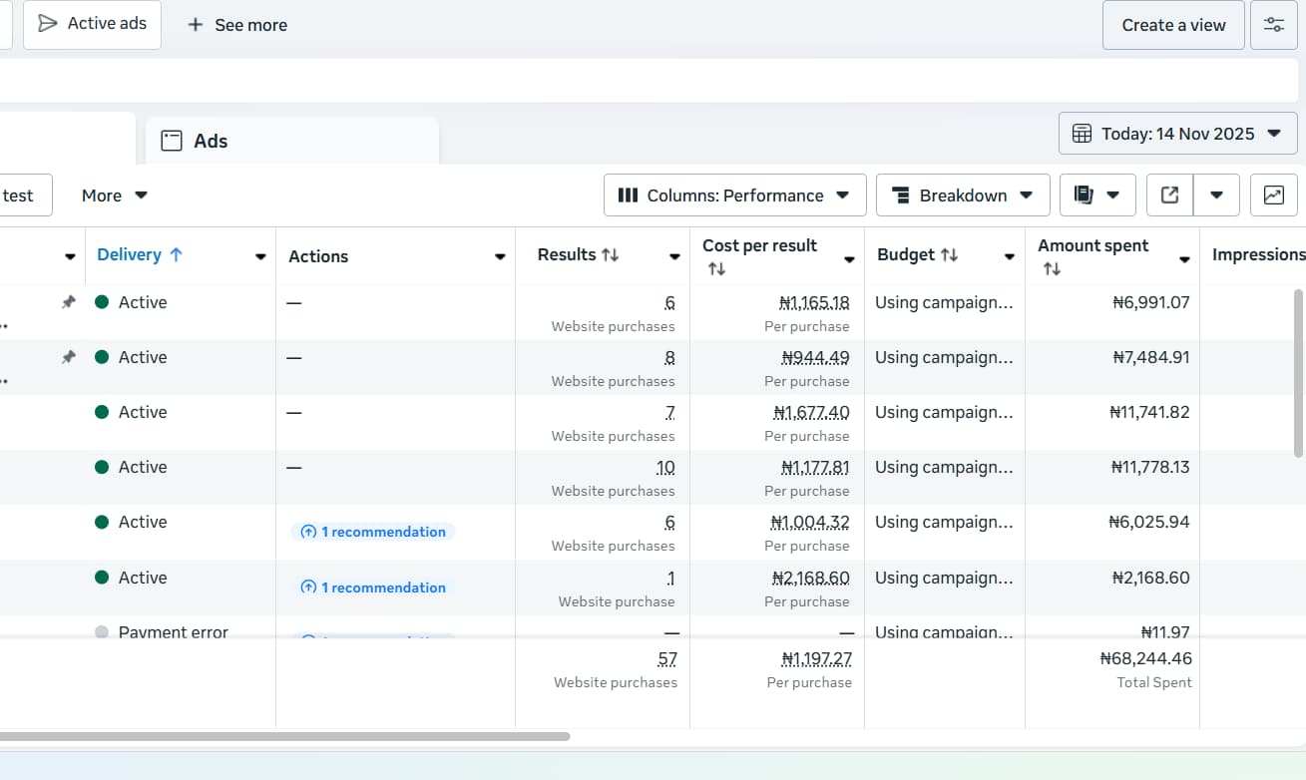1306x780 pixels.
Task: Open the charts view icon
Action: tap(1273, 195)
